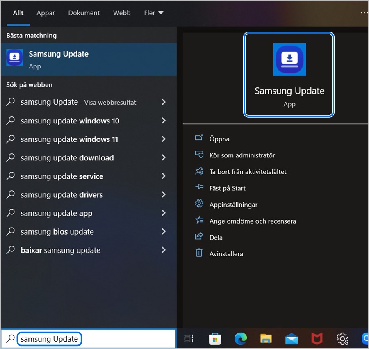The width and height of the screenshot is (369, 349).
Task: Click the Avinstallera trash icon
Action: [199, 253]
